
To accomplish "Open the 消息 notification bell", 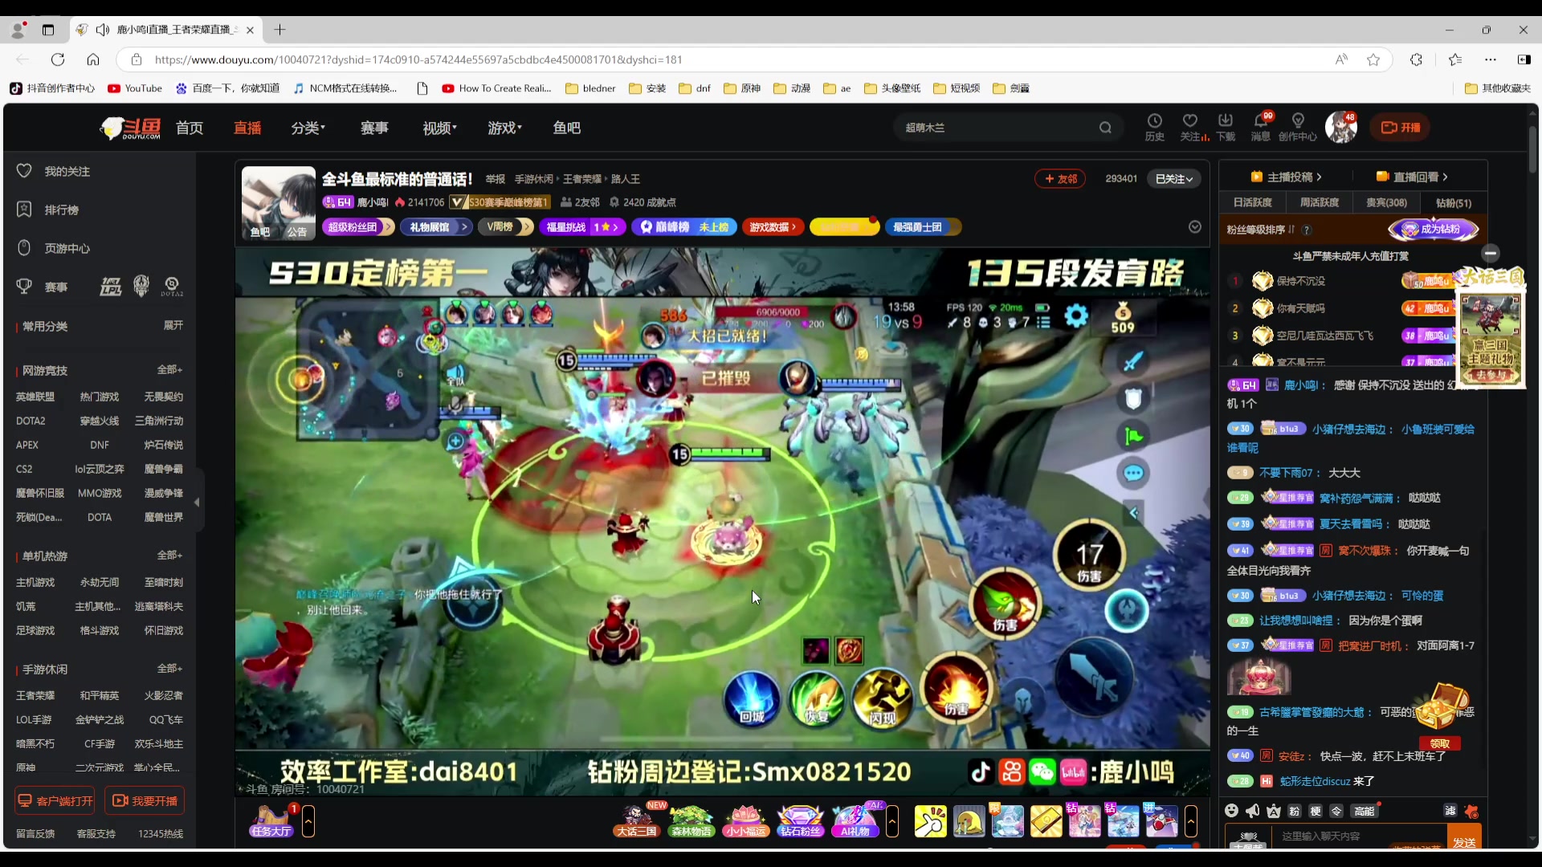I will click(1261, 127).
